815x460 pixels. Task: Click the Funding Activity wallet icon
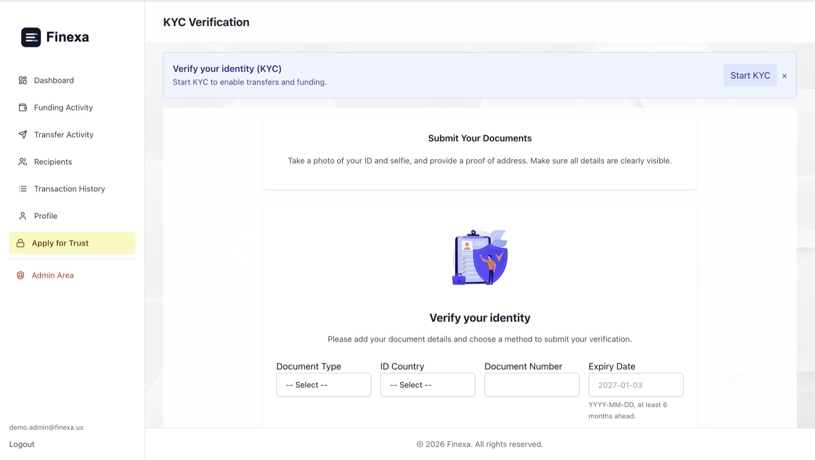click(23, 107)
